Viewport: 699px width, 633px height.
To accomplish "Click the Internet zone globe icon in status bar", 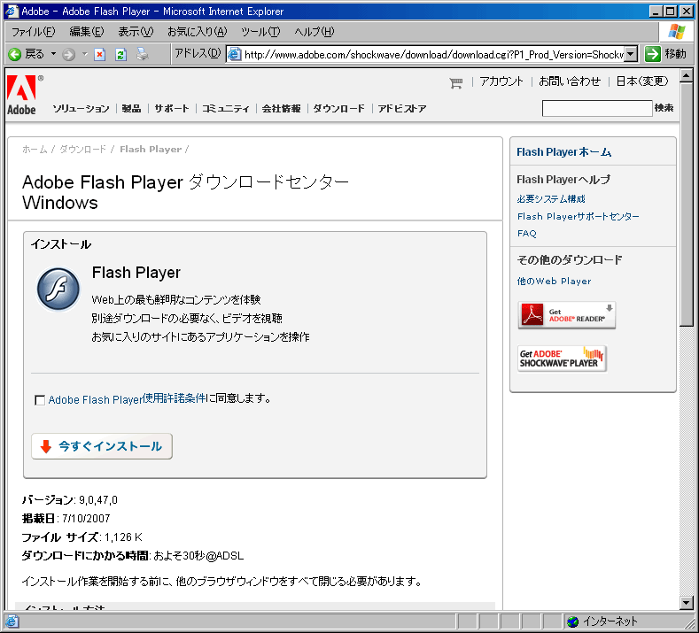I will pos(573,621).
